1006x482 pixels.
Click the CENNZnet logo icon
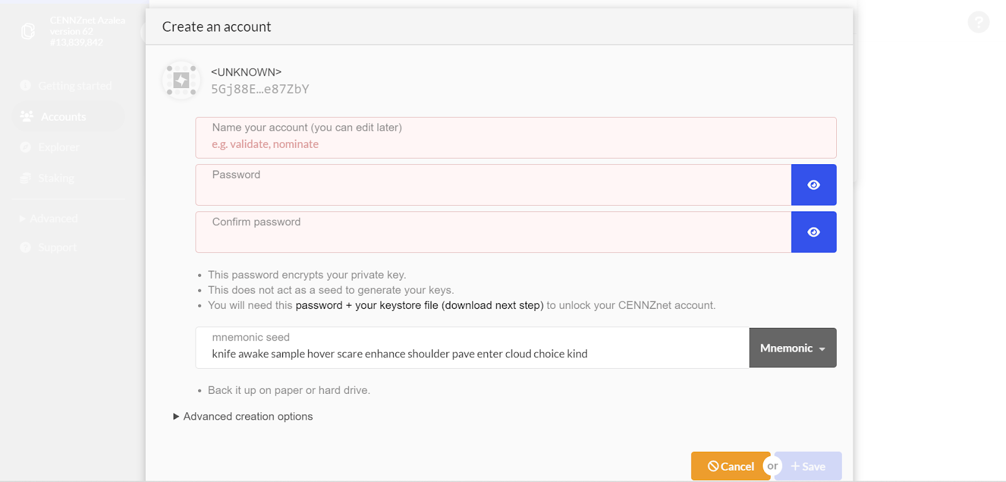click(28, 31)
